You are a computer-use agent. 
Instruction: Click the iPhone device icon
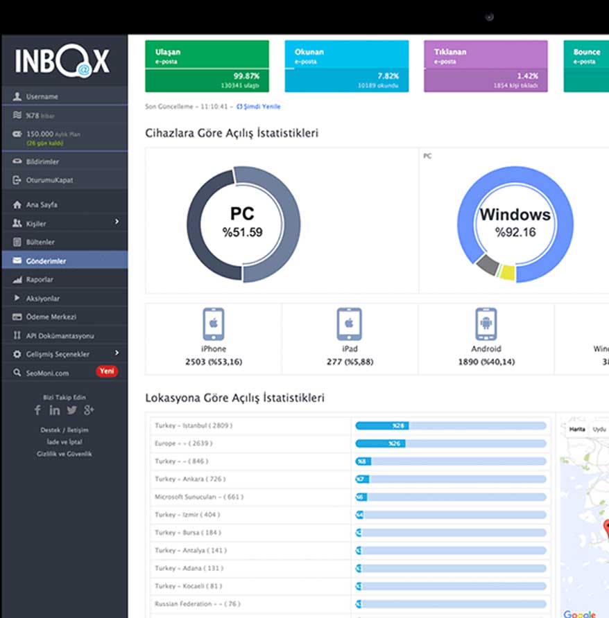(214, 324)
